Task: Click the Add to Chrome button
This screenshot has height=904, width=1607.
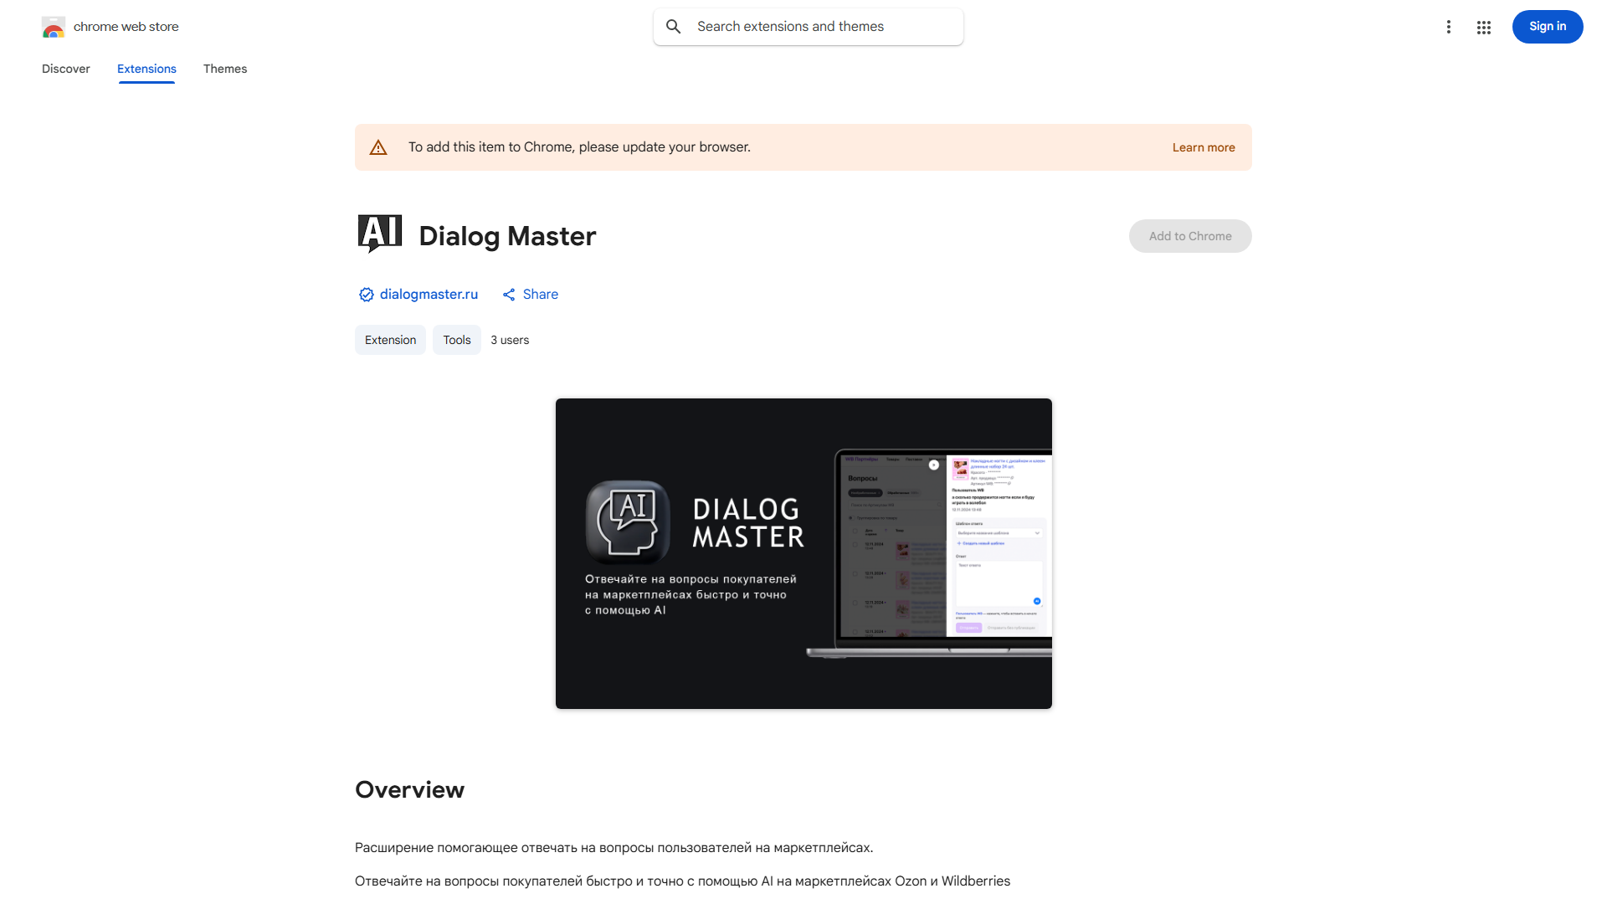Action: (1189, 236)
